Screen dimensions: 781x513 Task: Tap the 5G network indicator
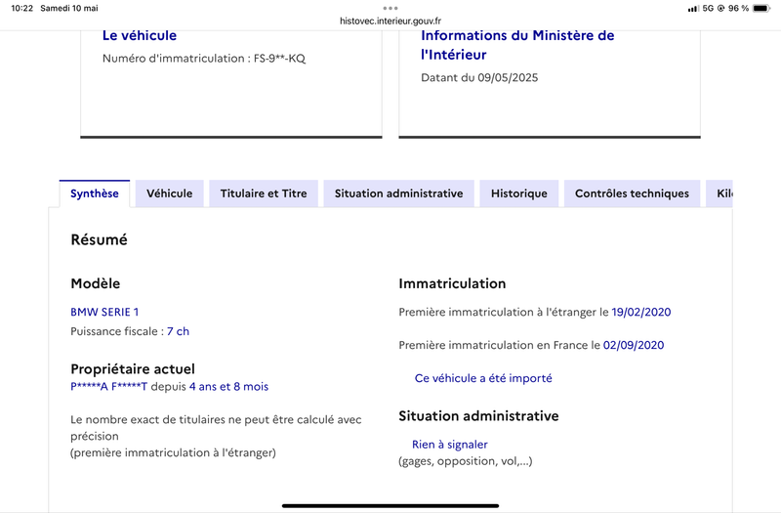(708, 9)
